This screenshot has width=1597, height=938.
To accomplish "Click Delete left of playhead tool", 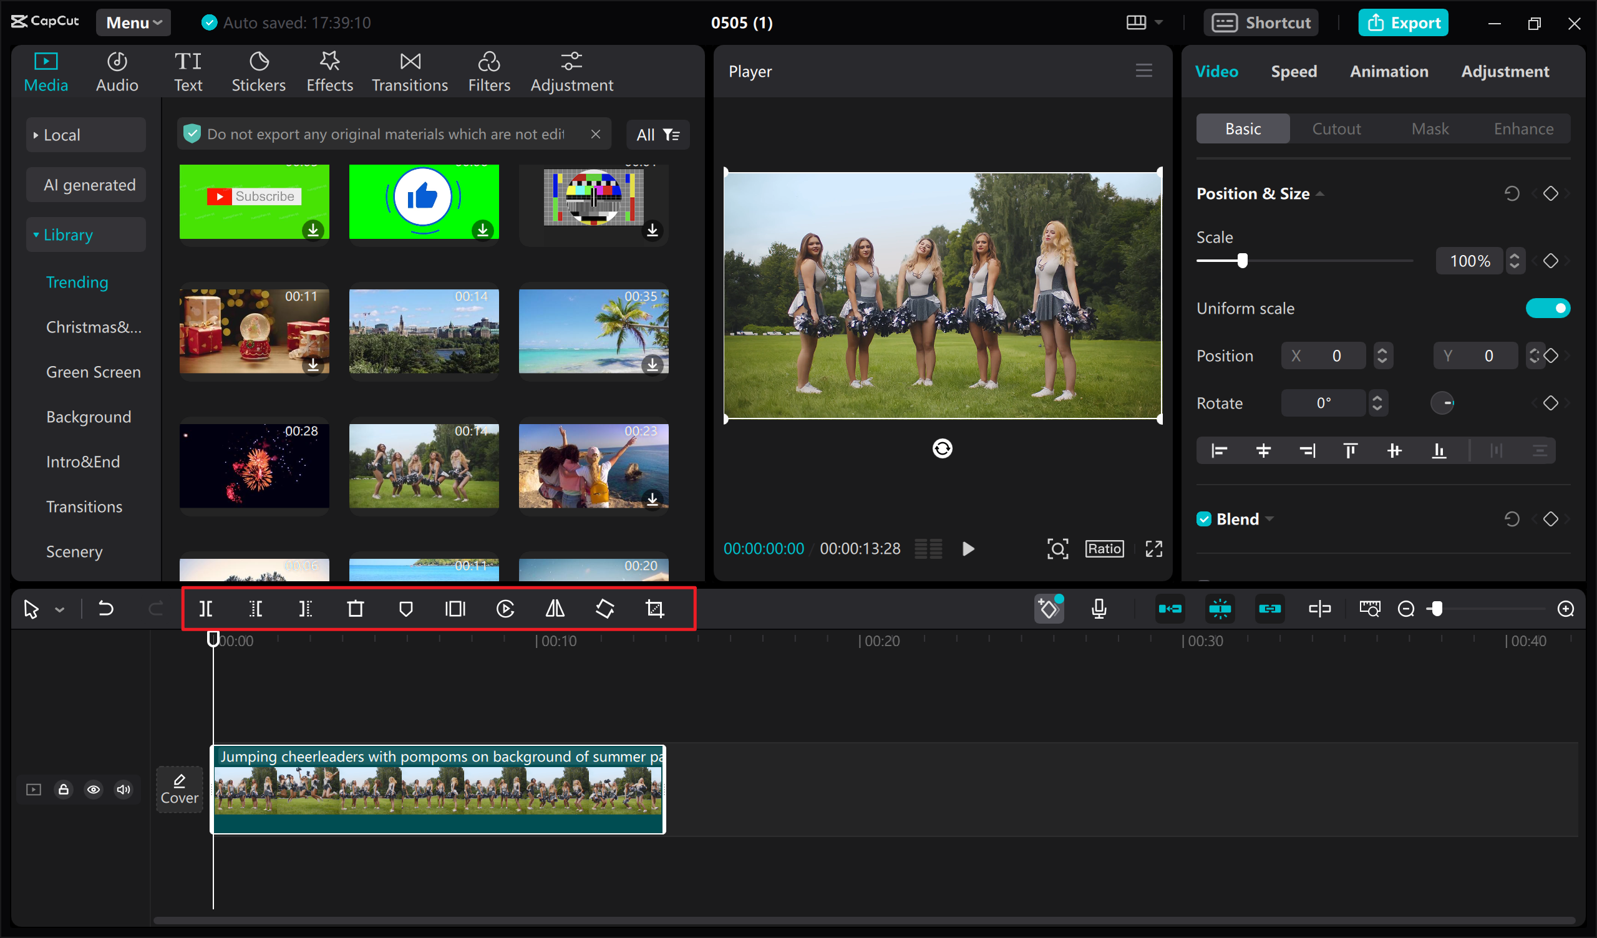I will point(255,609).
